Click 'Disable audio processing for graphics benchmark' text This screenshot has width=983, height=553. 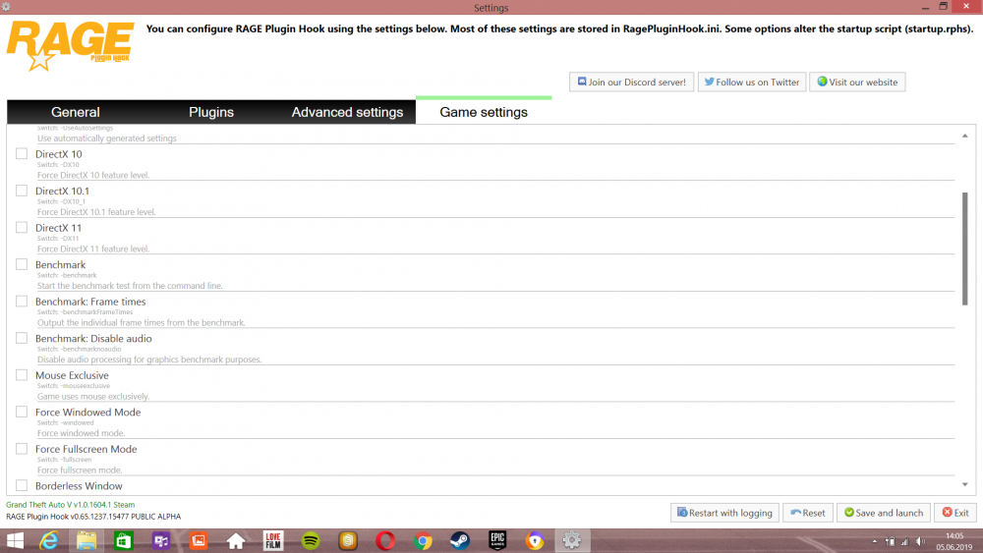point(149,359)
